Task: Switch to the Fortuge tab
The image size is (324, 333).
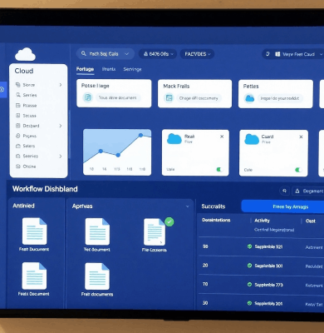Action: point(85,69)
